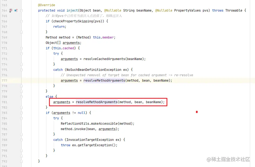The height and width of the screenshot is (167, 255).
Task: Click NoSuchBeanDefinitionException in the catch clause
Action: pos(94,69)
